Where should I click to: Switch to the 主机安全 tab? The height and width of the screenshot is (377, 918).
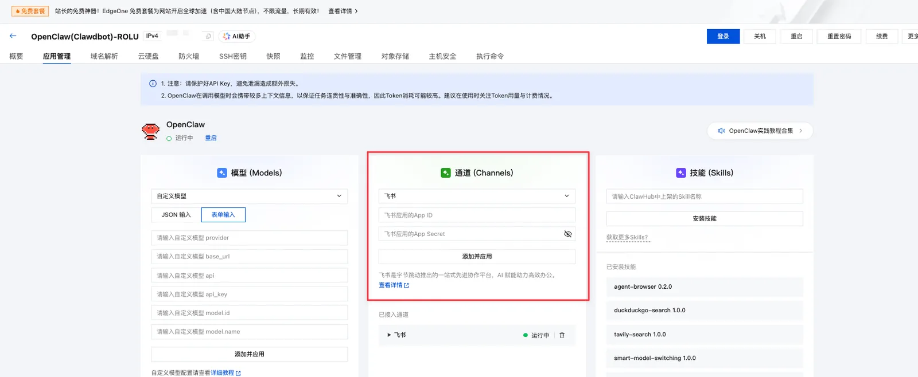(x=442, y=56)
